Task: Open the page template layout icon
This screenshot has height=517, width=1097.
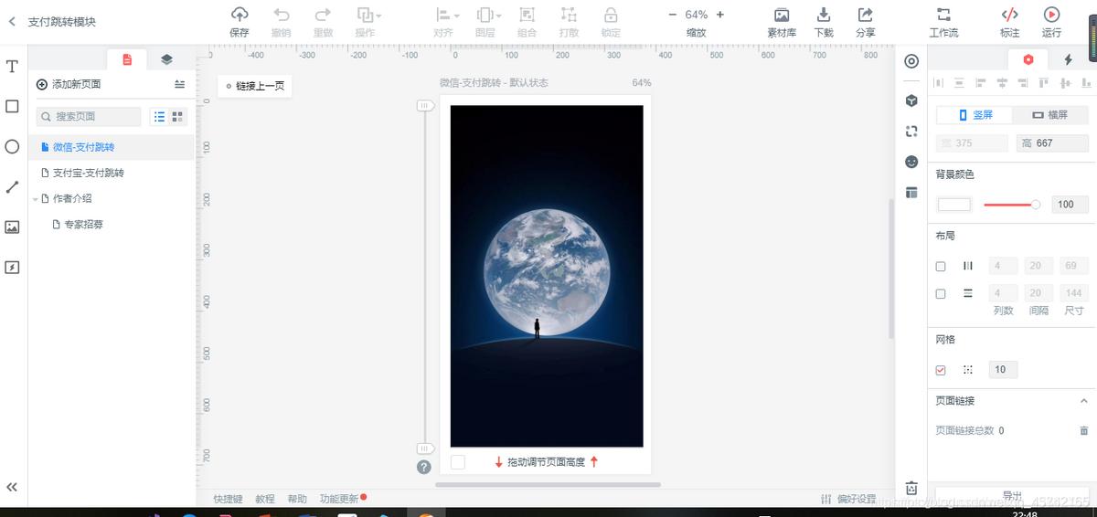Action: pyautogui.click(x=911, y=193)
